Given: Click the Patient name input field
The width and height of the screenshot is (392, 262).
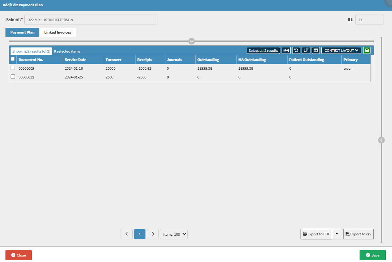Looking at the screenshot, I should pos(91,20).
